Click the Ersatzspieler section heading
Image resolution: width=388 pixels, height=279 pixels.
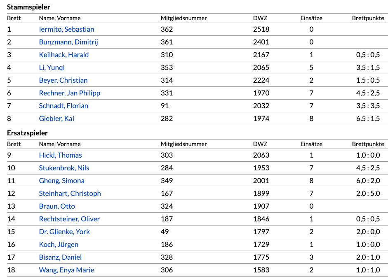27,133
